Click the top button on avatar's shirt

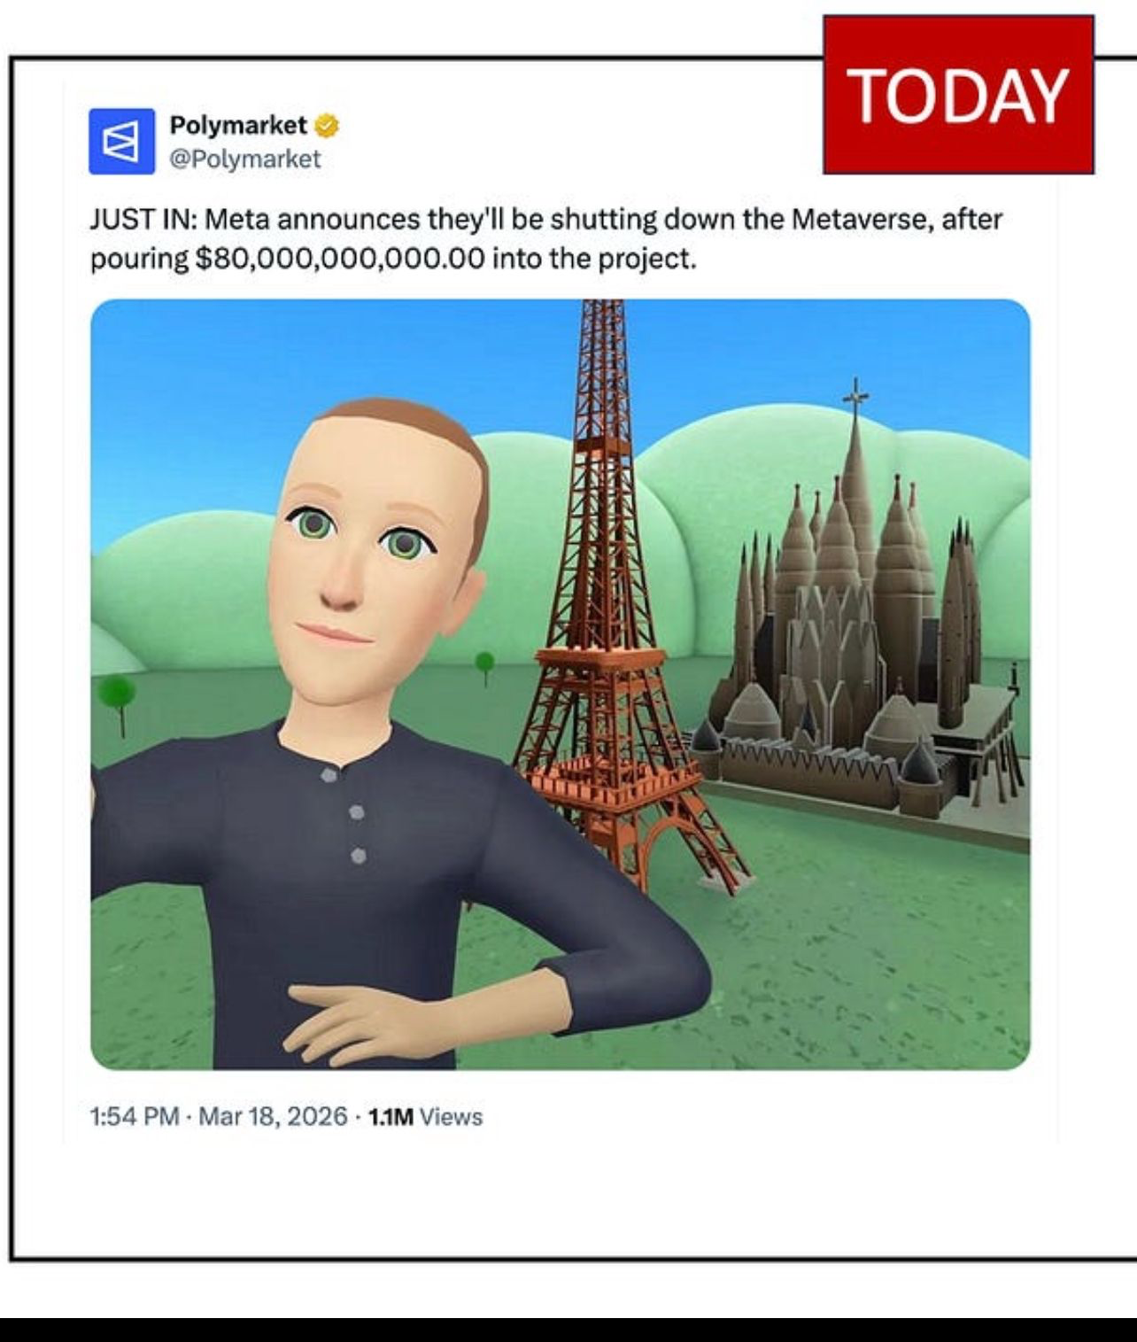pyautogui.click(x=329, y=775)
